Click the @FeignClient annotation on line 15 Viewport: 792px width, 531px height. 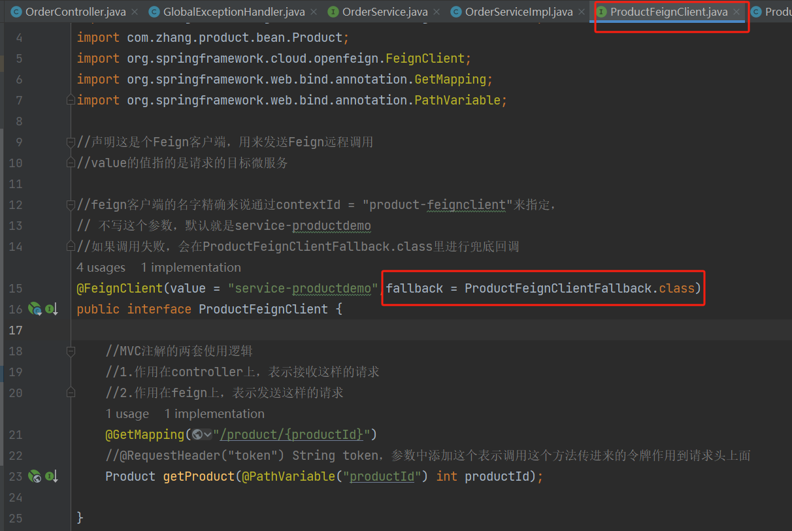click(x=120, y=289)
